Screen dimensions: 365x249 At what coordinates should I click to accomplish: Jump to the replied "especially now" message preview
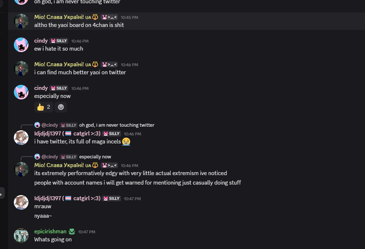(95, 157)
